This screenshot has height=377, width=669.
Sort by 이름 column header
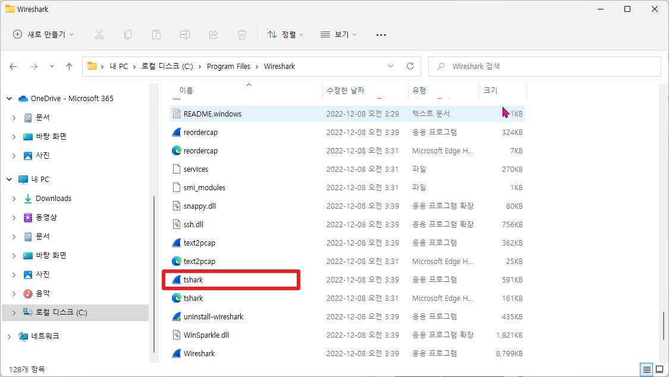tap(186, 90)
